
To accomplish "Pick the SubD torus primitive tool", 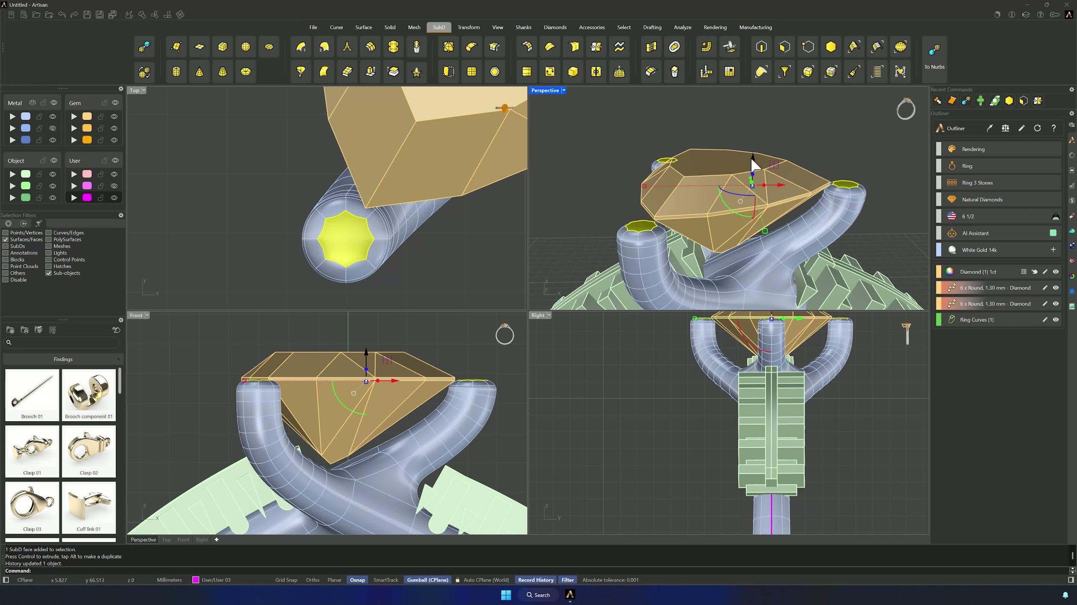I will (x=246, y=71).
